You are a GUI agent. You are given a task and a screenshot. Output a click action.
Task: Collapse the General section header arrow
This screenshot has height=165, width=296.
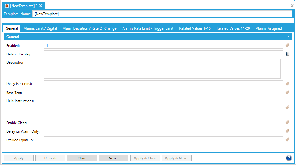coord(288,37)
